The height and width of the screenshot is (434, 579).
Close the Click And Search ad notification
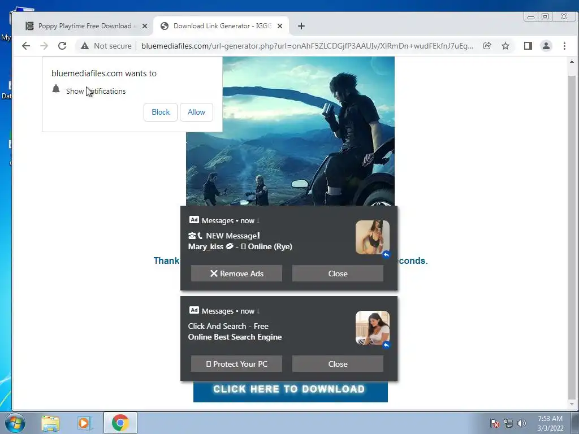click(338, 364)
